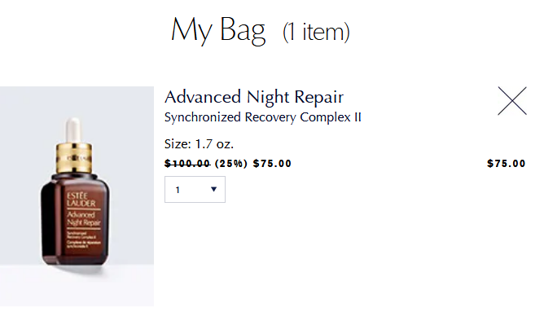
Task: Click Advanced Night Repair text on bottle
Action: pyautogui.click(x=84, y=218)
